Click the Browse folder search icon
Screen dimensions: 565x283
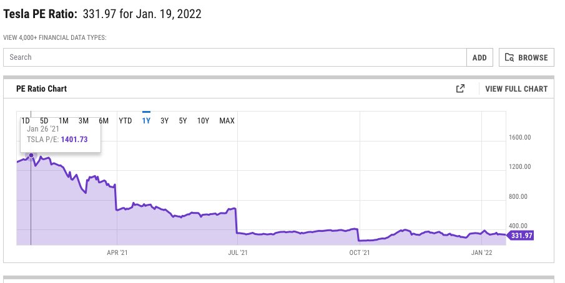click(x=509, y=57)
